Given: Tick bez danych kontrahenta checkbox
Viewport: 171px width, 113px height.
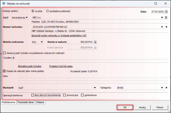Looking at the screenshot, I should (x=33, y=95).
